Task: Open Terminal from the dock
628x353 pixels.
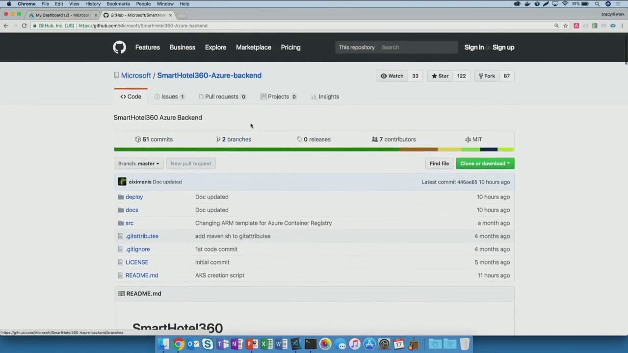Action: point(311,344)
